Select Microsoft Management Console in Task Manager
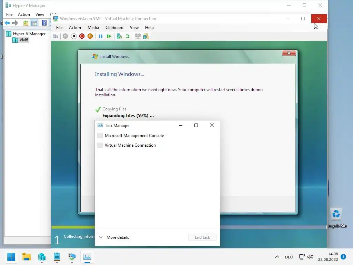The height and width of the screenshot is (265, 353). (x=157, y=135)
